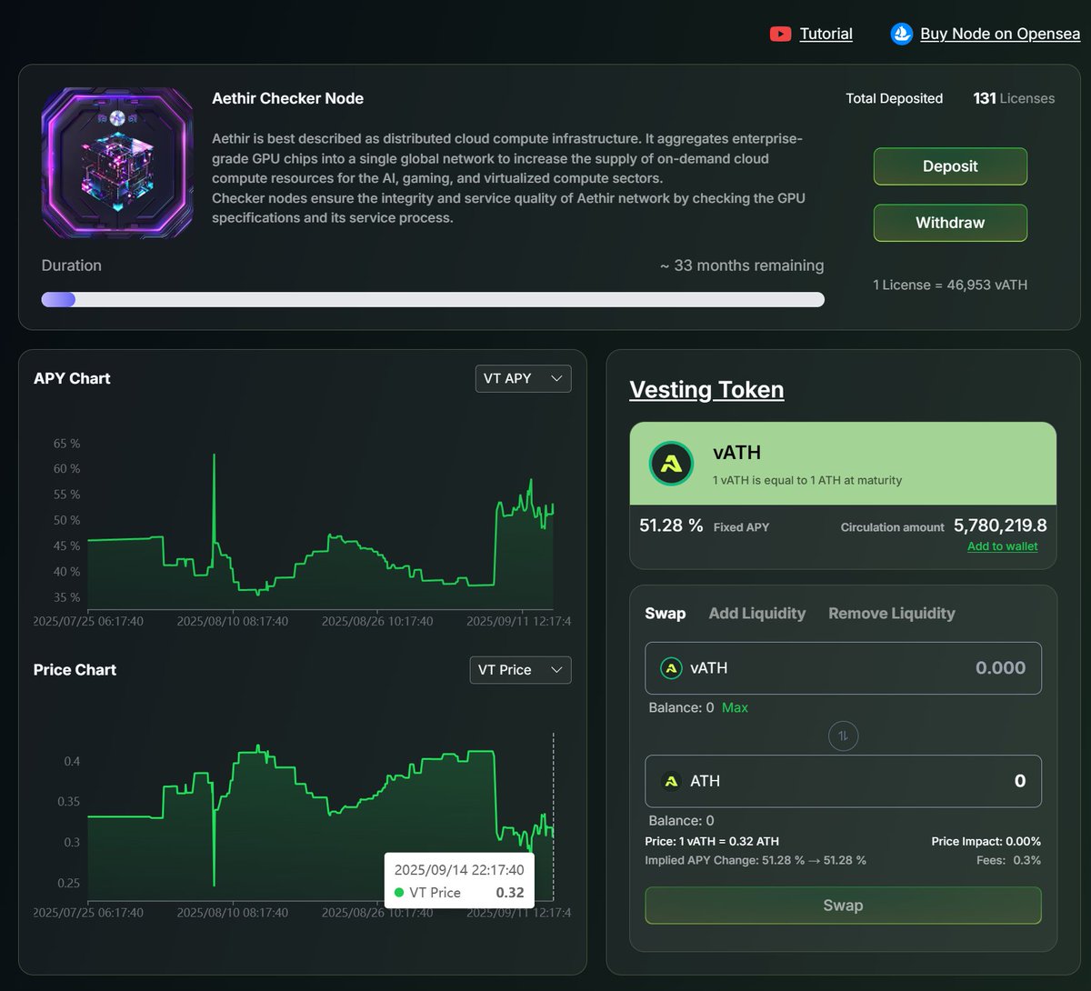Click the Deposit button

coord(950,166)
